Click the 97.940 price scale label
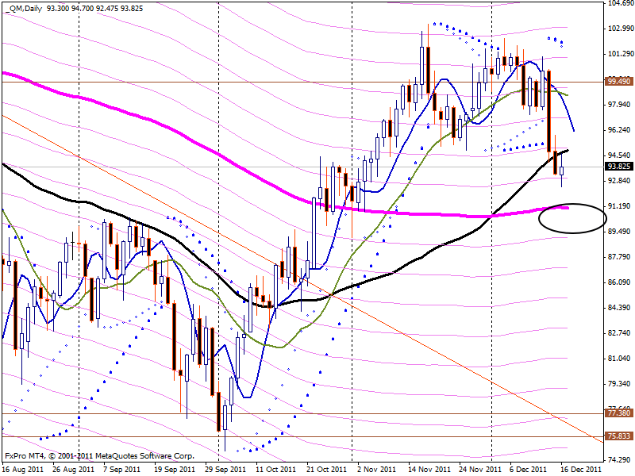 point(620,105)
